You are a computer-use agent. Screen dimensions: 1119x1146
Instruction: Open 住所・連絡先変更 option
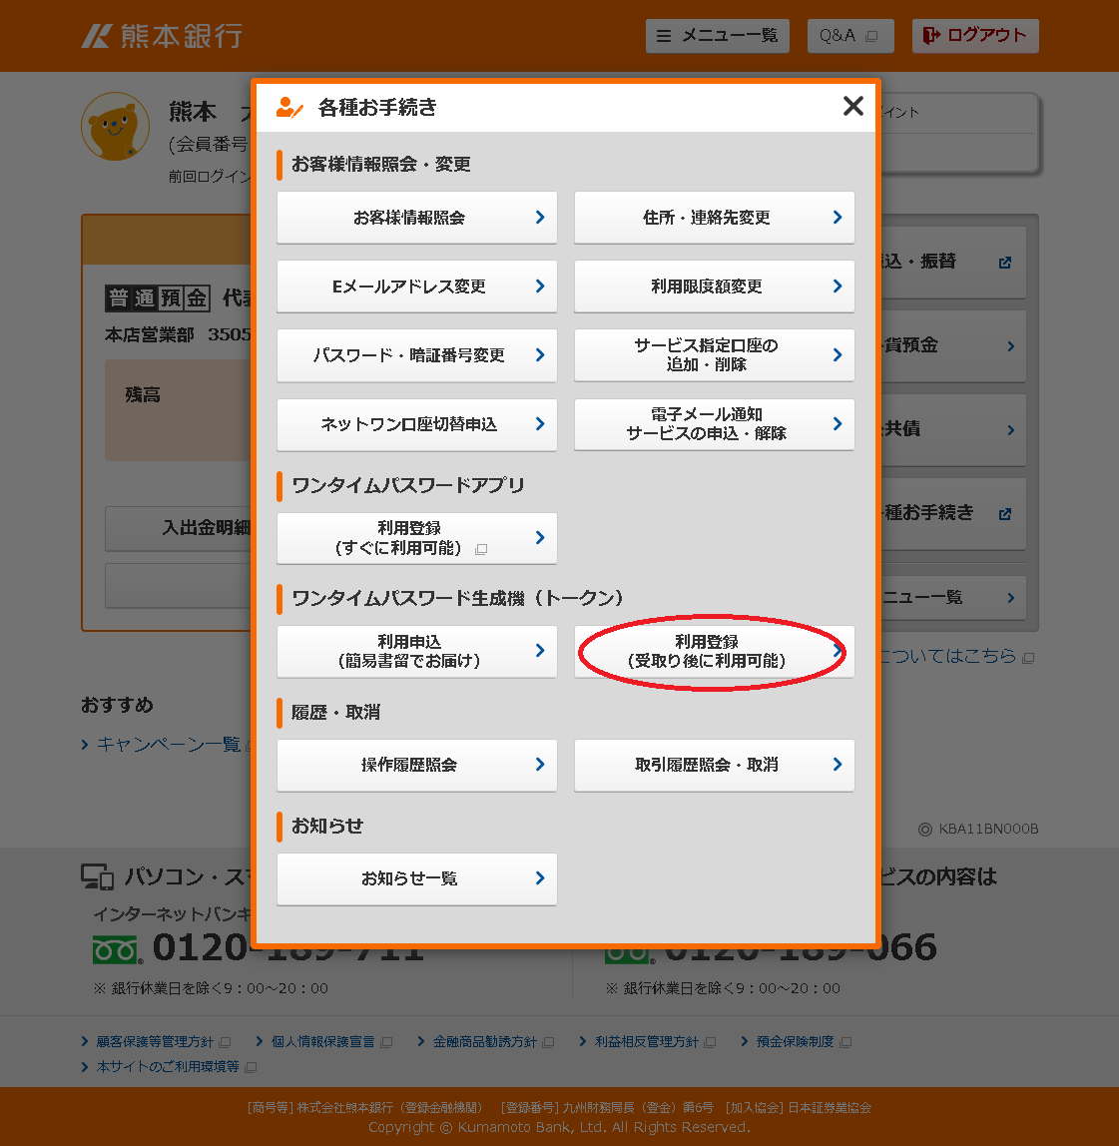714,218
